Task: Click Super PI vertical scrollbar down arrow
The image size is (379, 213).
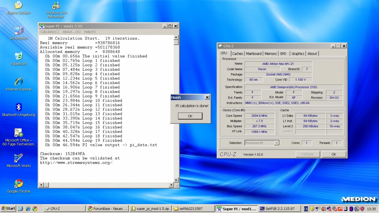Action: click(x=176, y=180)
